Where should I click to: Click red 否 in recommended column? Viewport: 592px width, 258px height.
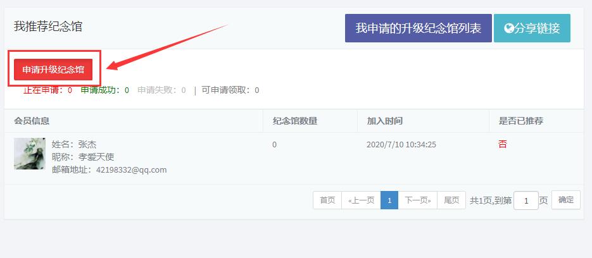click(503, 144)
